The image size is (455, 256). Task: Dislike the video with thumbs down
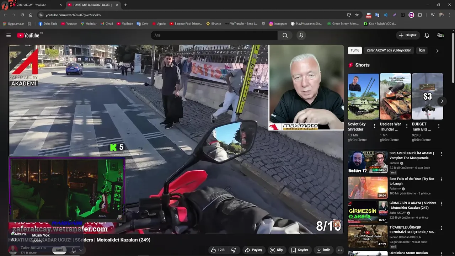[234, 250]
